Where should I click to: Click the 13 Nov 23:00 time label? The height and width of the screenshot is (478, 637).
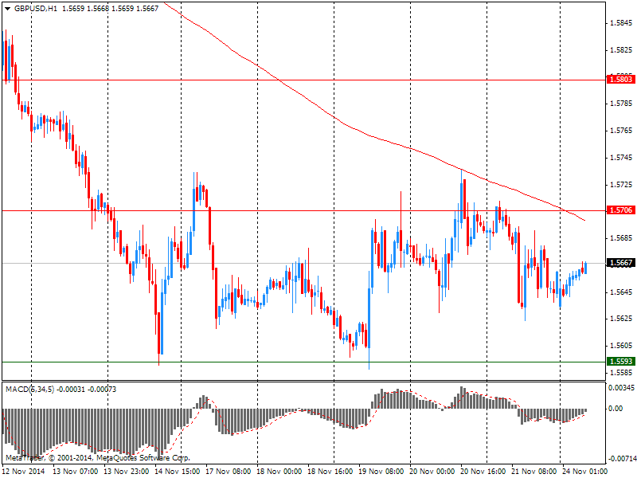coord(127,472)
